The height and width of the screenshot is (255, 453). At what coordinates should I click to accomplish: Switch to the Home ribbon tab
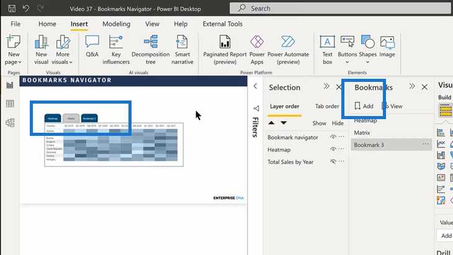pos(47,24)
